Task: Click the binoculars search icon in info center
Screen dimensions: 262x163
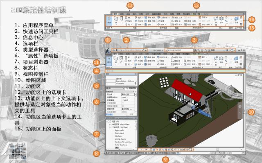Action: 195,50
